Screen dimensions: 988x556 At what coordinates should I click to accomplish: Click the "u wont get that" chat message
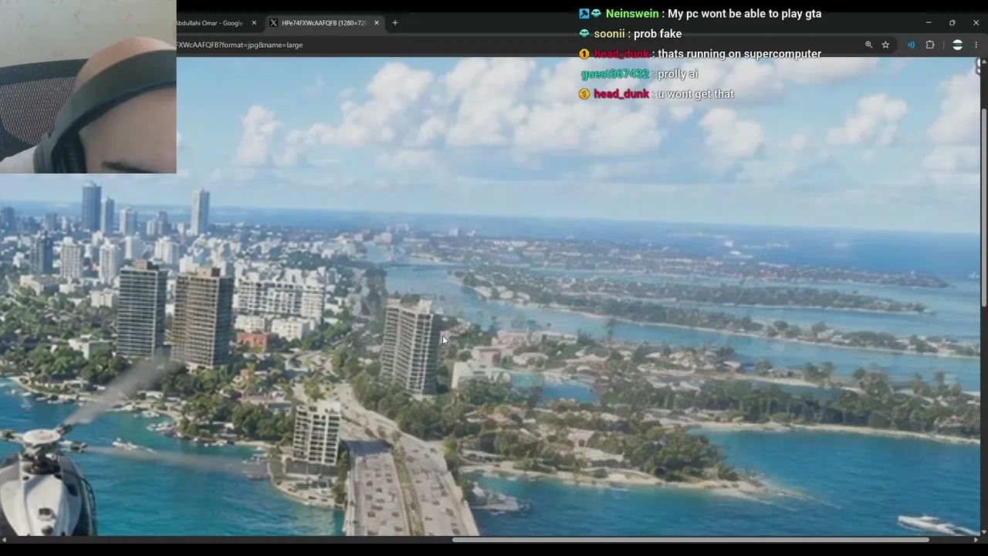695,94
